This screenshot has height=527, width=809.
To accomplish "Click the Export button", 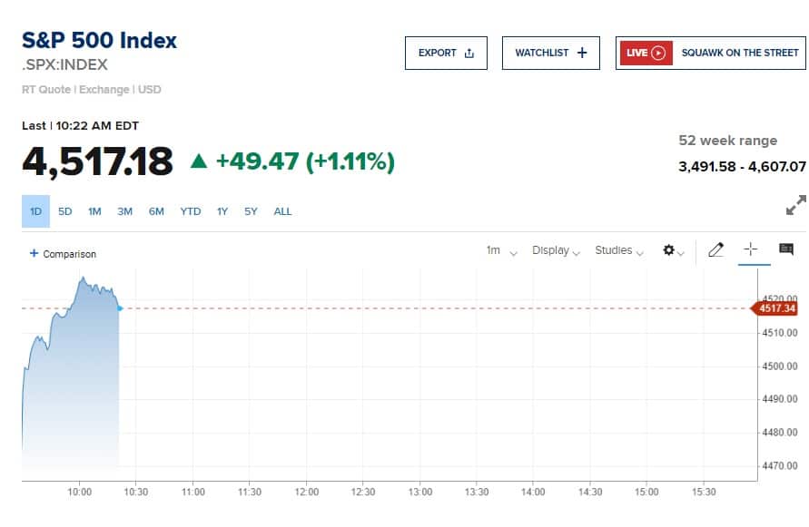I will click(446, 53).
